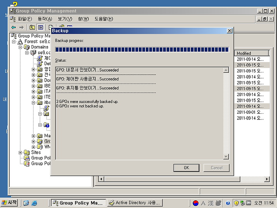Open the 동작(A) menu
Image resolution: width=277 pixels, height=208 pixels.
[45, 19]
